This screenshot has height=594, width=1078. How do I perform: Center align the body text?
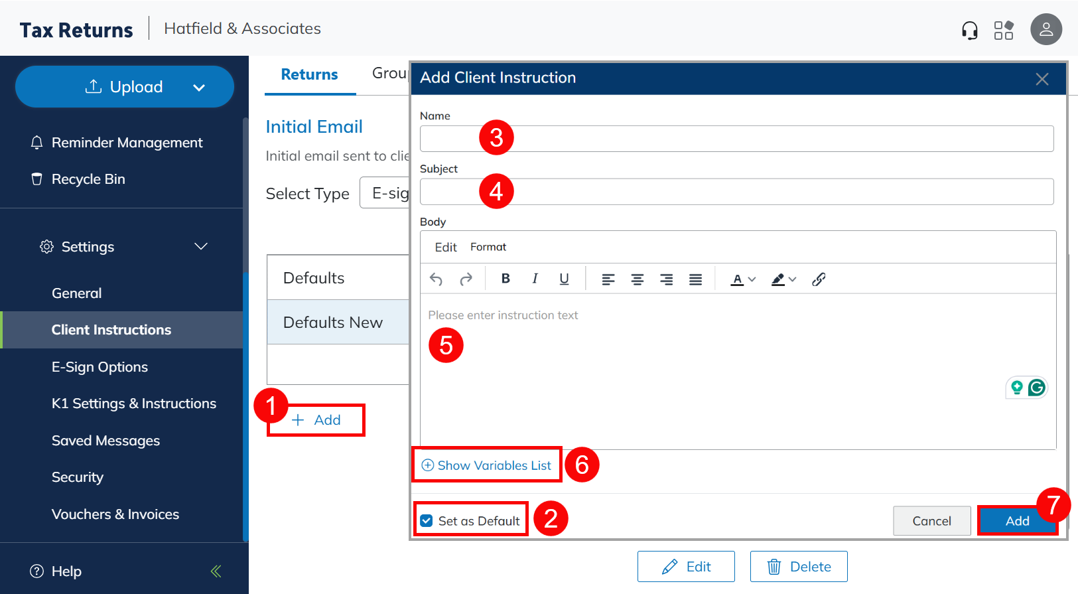click(x=637, y=279)
